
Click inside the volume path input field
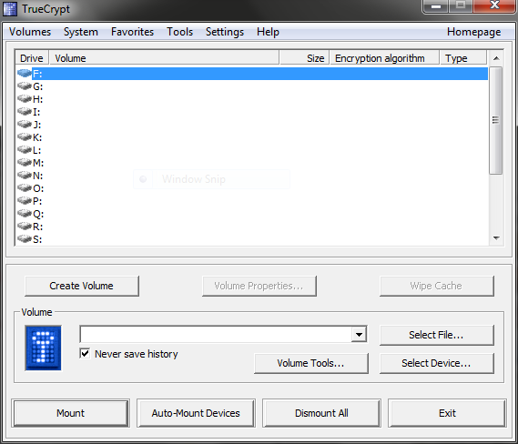click(216, 335)
